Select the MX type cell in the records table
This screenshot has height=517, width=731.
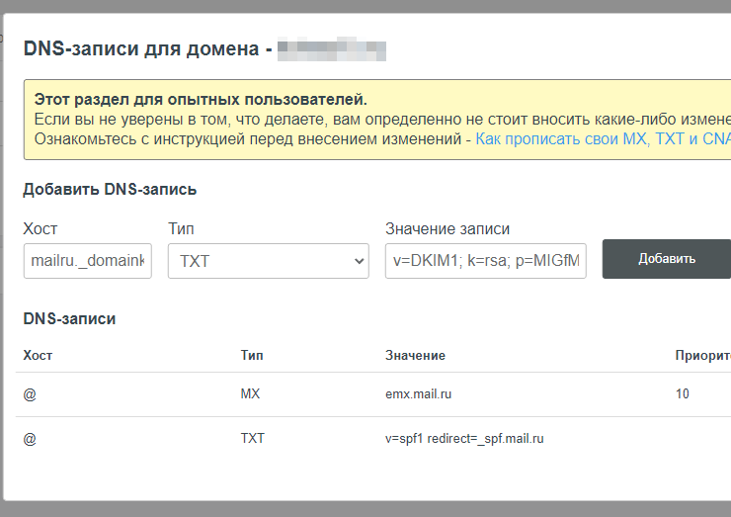250,394
